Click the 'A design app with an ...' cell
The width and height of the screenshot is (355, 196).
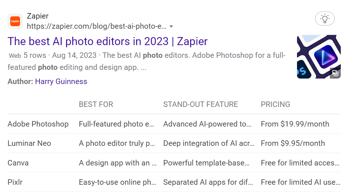[118, 163]
